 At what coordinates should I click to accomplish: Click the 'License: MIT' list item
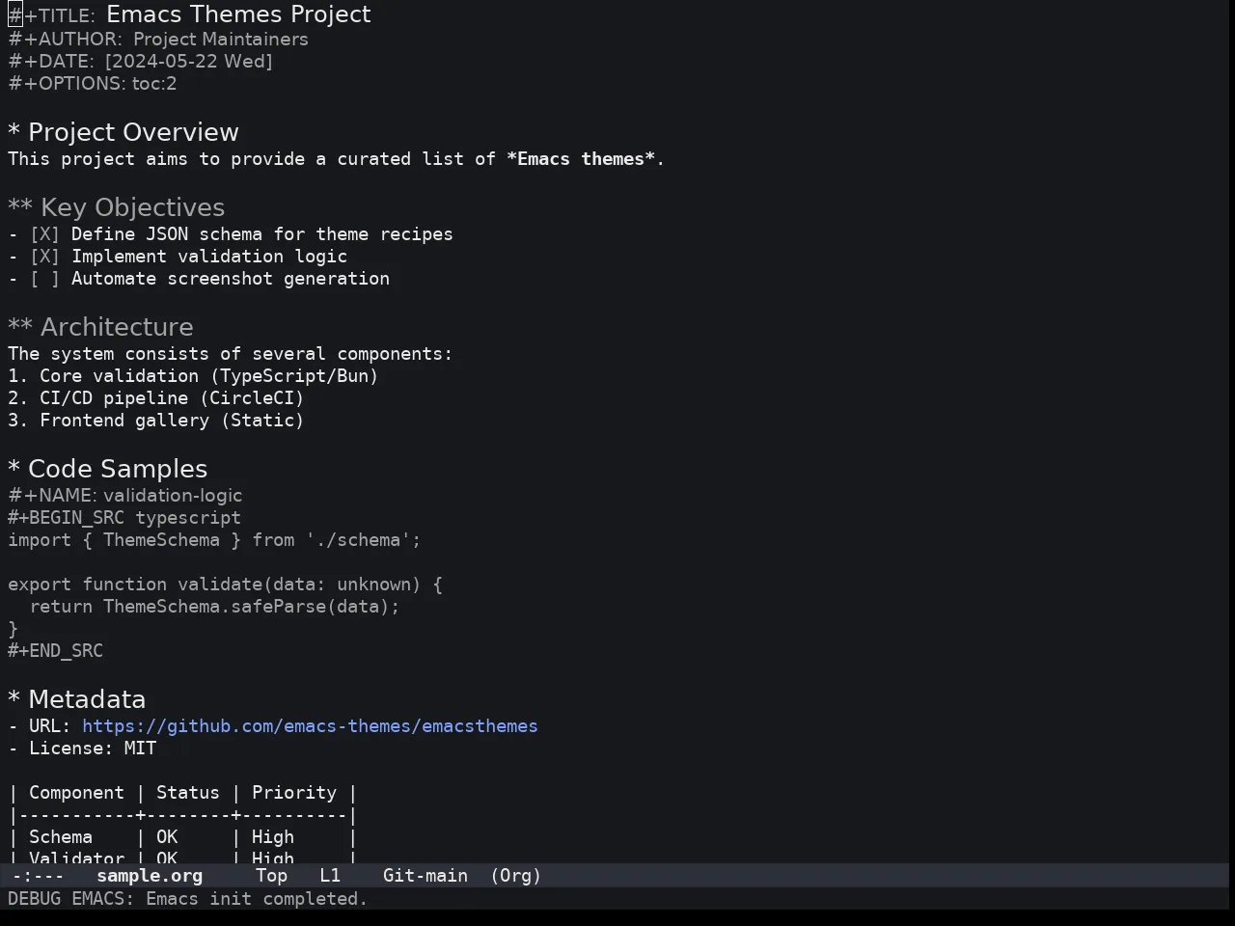(x=93, y=749)
